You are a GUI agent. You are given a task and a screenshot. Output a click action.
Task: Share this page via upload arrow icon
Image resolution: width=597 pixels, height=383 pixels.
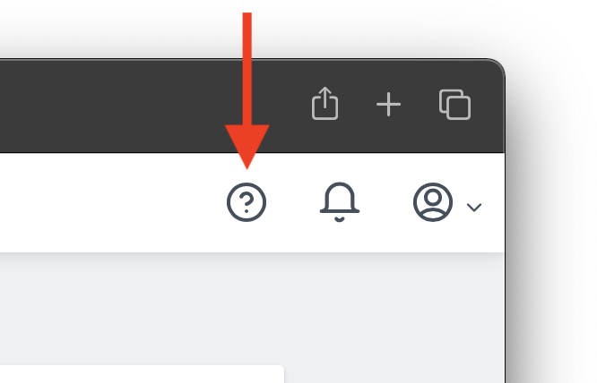[x=324, y=103]
